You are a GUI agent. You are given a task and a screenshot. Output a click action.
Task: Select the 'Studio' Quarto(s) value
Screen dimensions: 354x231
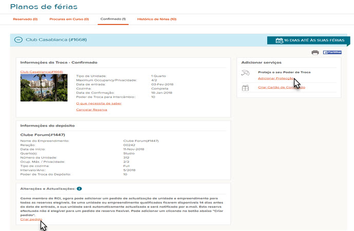pyautogui.click(x=129, y=154)
